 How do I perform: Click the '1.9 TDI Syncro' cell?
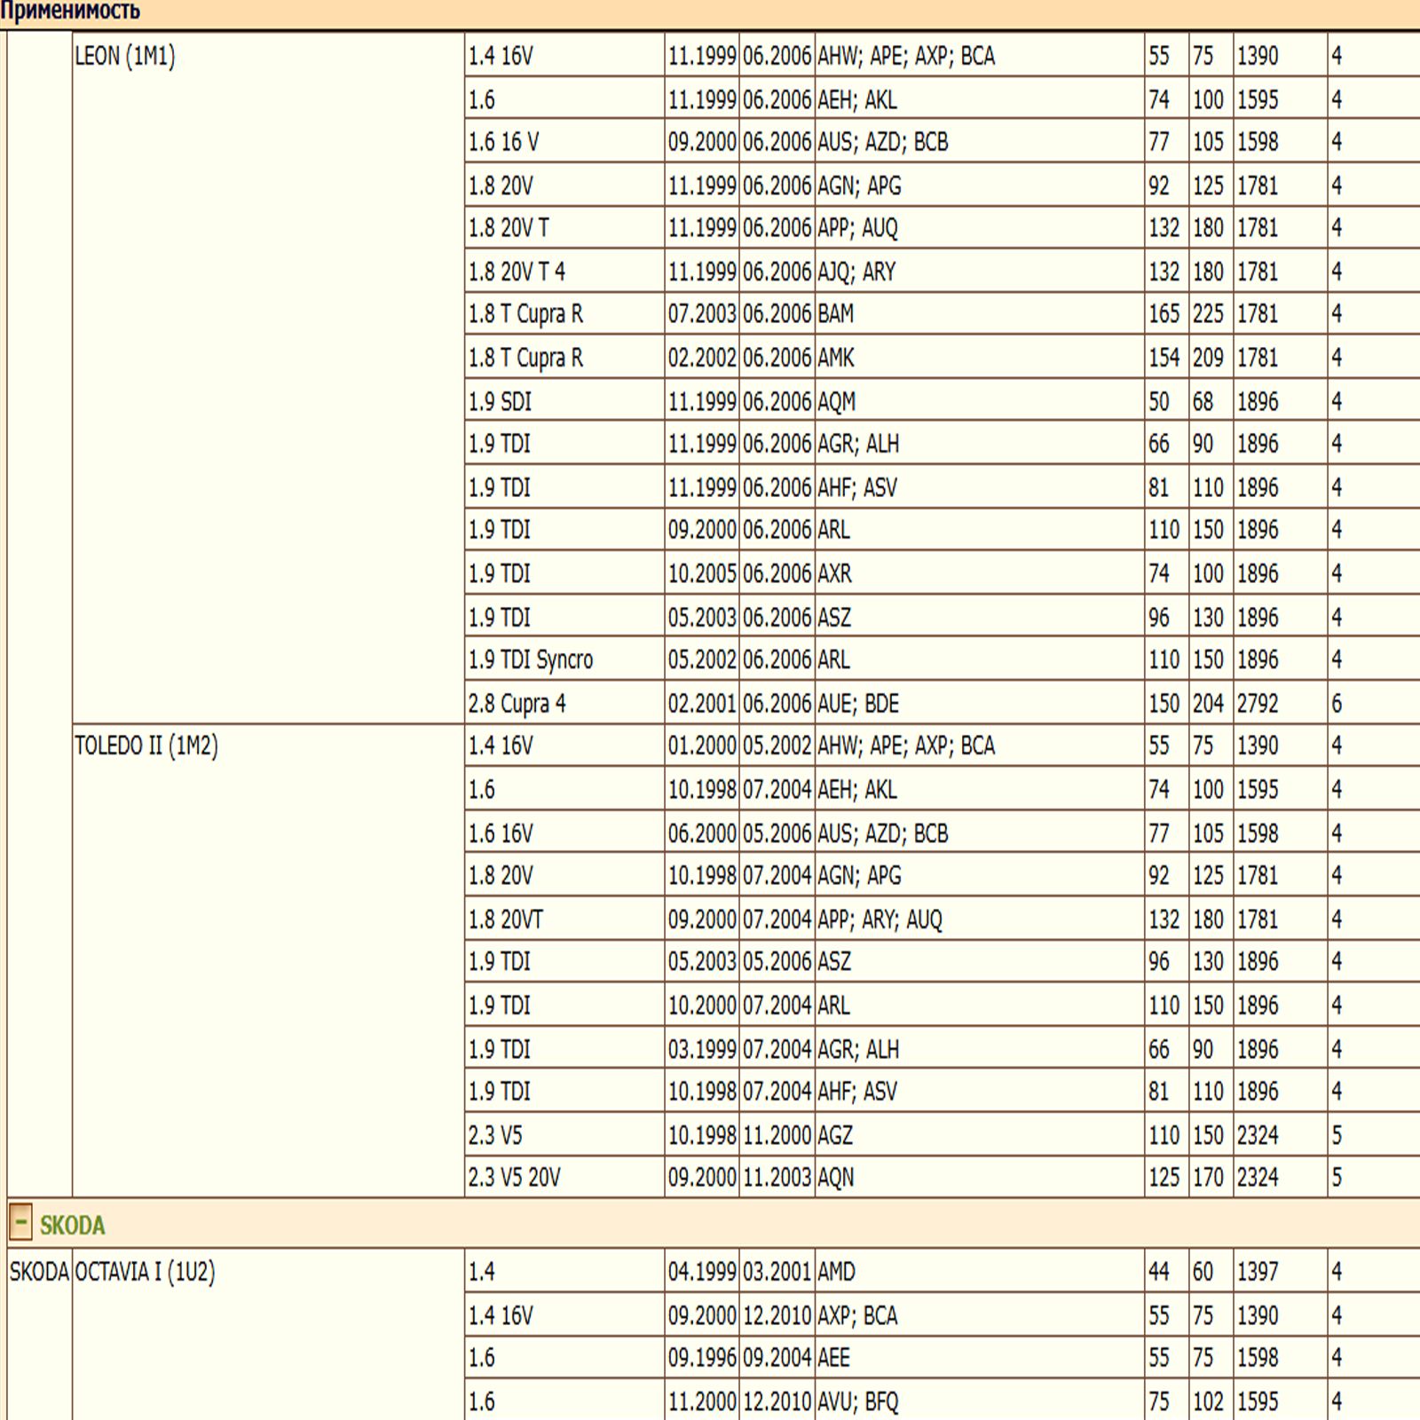(x=564, y=659)
